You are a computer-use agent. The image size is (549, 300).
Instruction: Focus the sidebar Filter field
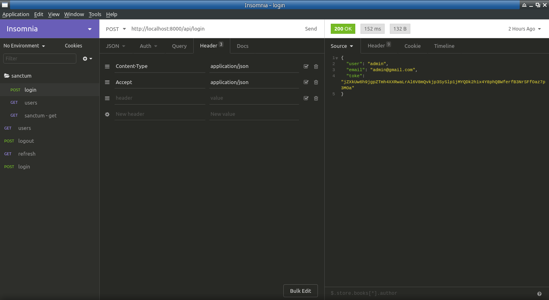coord(40,59)
